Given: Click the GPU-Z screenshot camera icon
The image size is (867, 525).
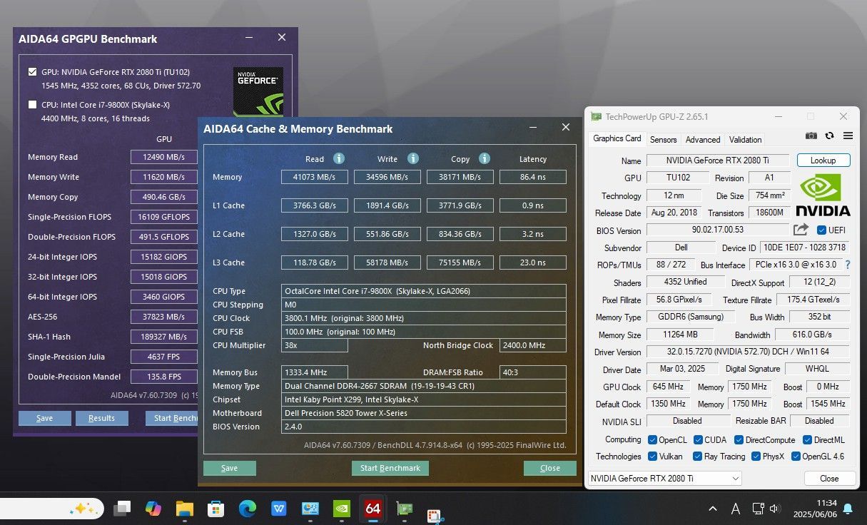Looking at the screenshot, I should point(811,136).
